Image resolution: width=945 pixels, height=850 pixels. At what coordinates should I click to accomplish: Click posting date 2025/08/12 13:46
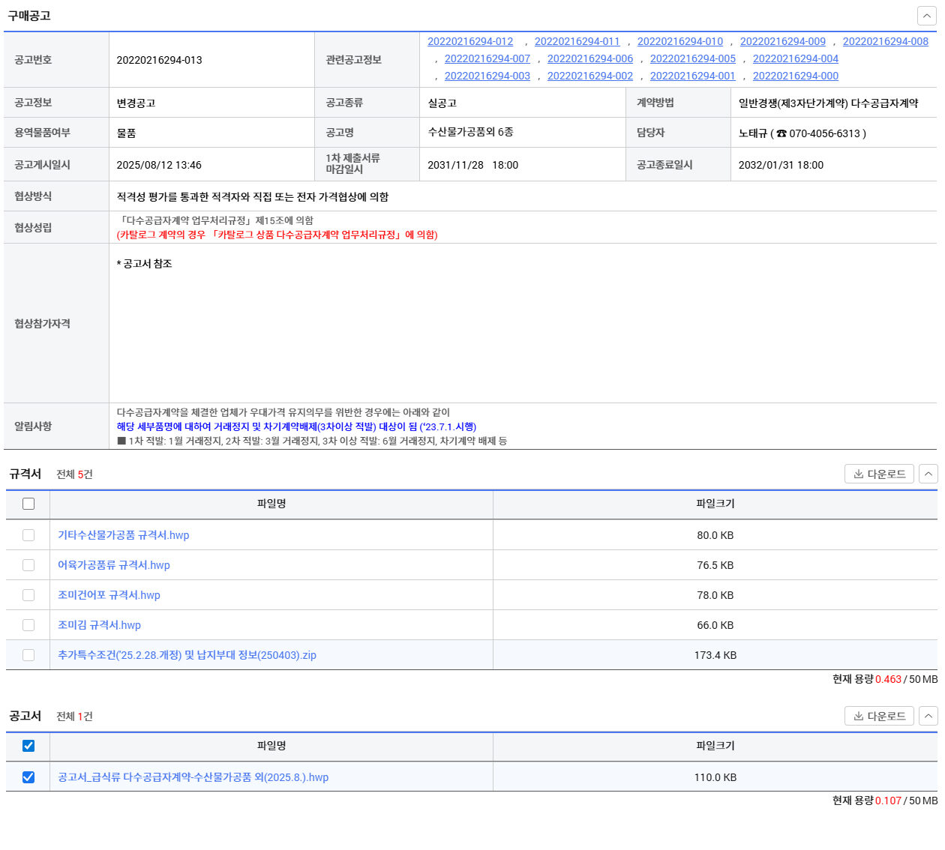tap(159, 165)
